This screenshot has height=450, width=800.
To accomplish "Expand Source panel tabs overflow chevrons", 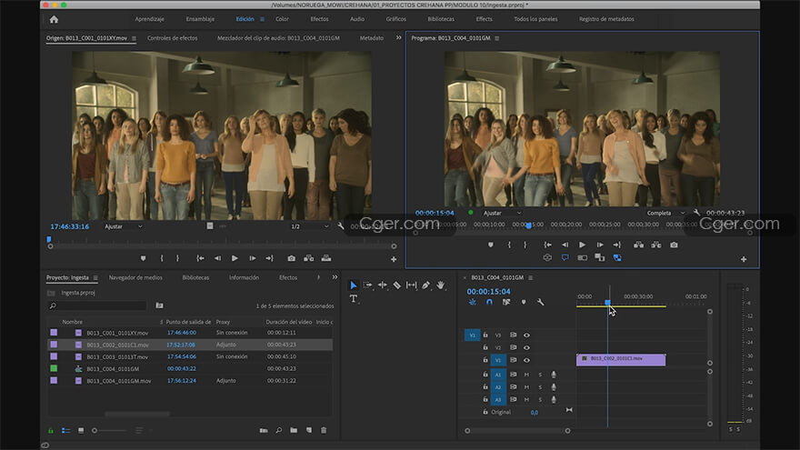I will [x=398, y=38].
